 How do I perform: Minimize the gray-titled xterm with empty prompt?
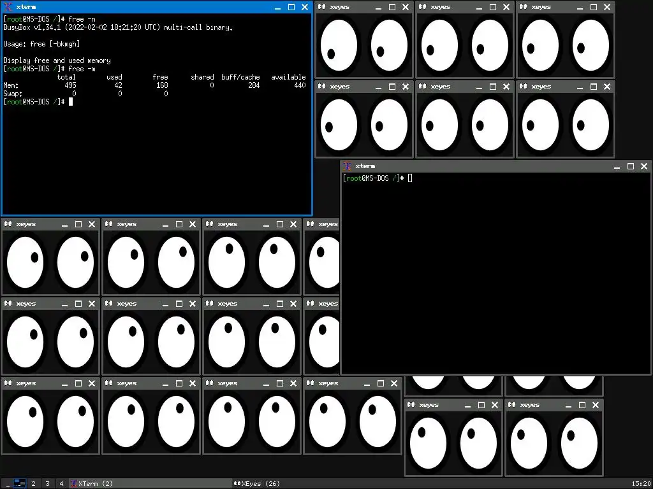[617, 166]
